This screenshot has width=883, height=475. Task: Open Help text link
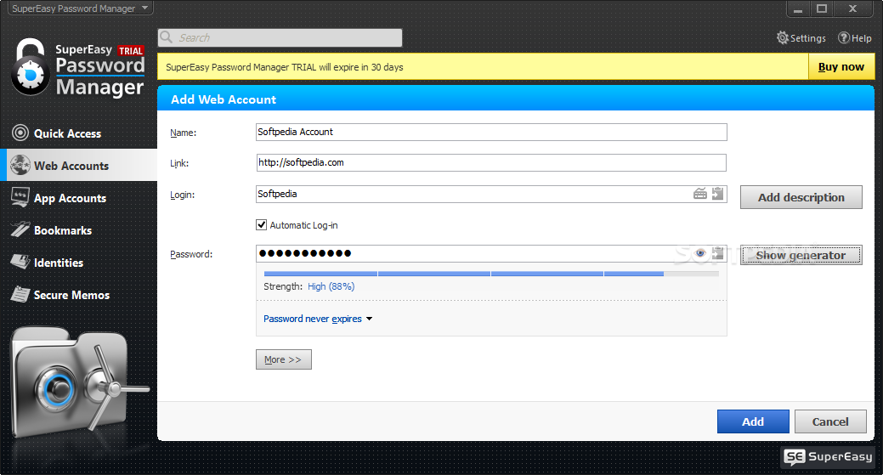pos(862,38)
